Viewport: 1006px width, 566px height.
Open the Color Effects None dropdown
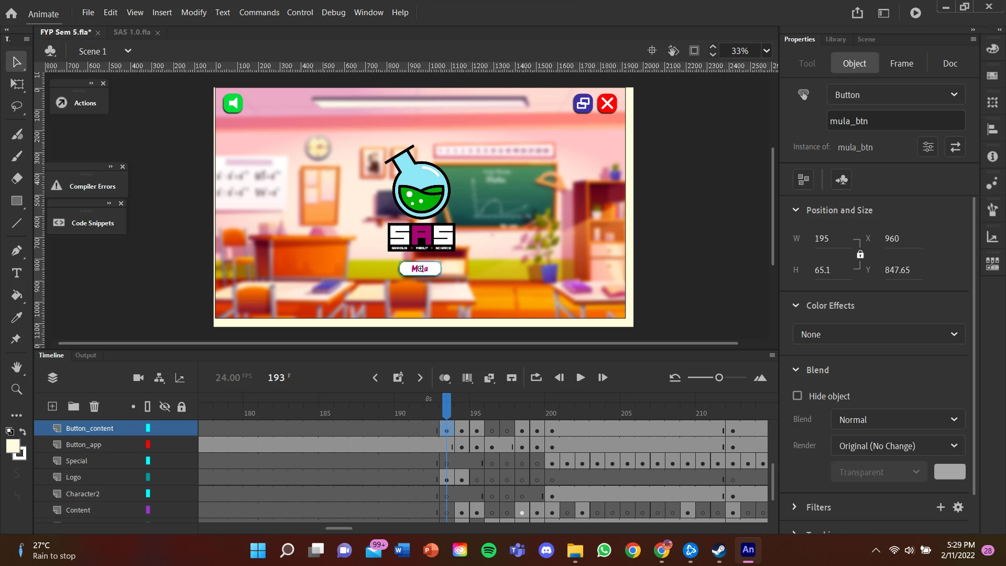click(879, 334)
